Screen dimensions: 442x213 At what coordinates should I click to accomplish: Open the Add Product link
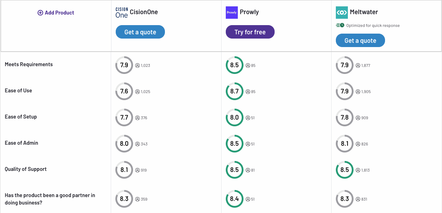coord(59,13)
